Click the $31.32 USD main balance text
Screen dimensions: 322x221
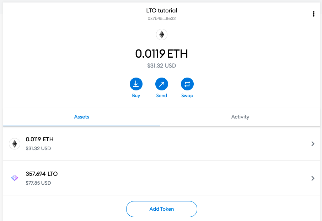(x=162, y=65)
